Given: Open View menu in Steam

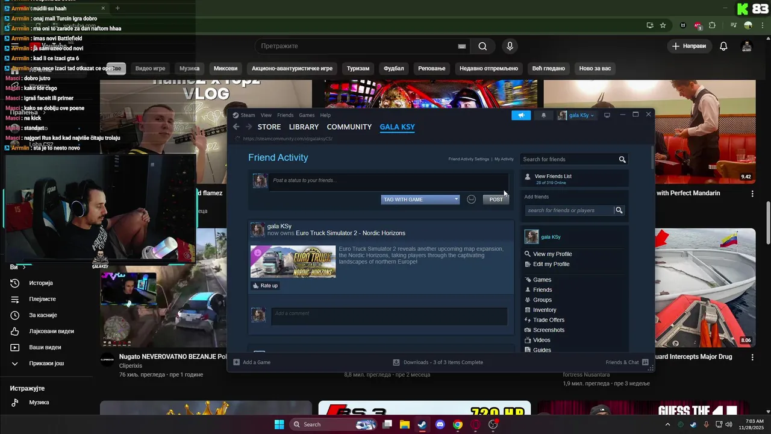Looking at the screenshot, I should (x=266, y=115).
